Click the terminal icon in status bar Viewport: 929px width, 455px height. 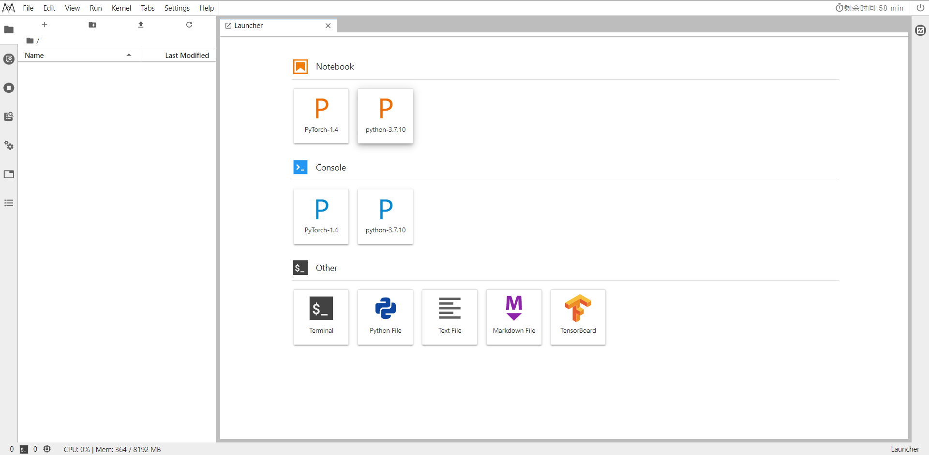click(24, 449)
